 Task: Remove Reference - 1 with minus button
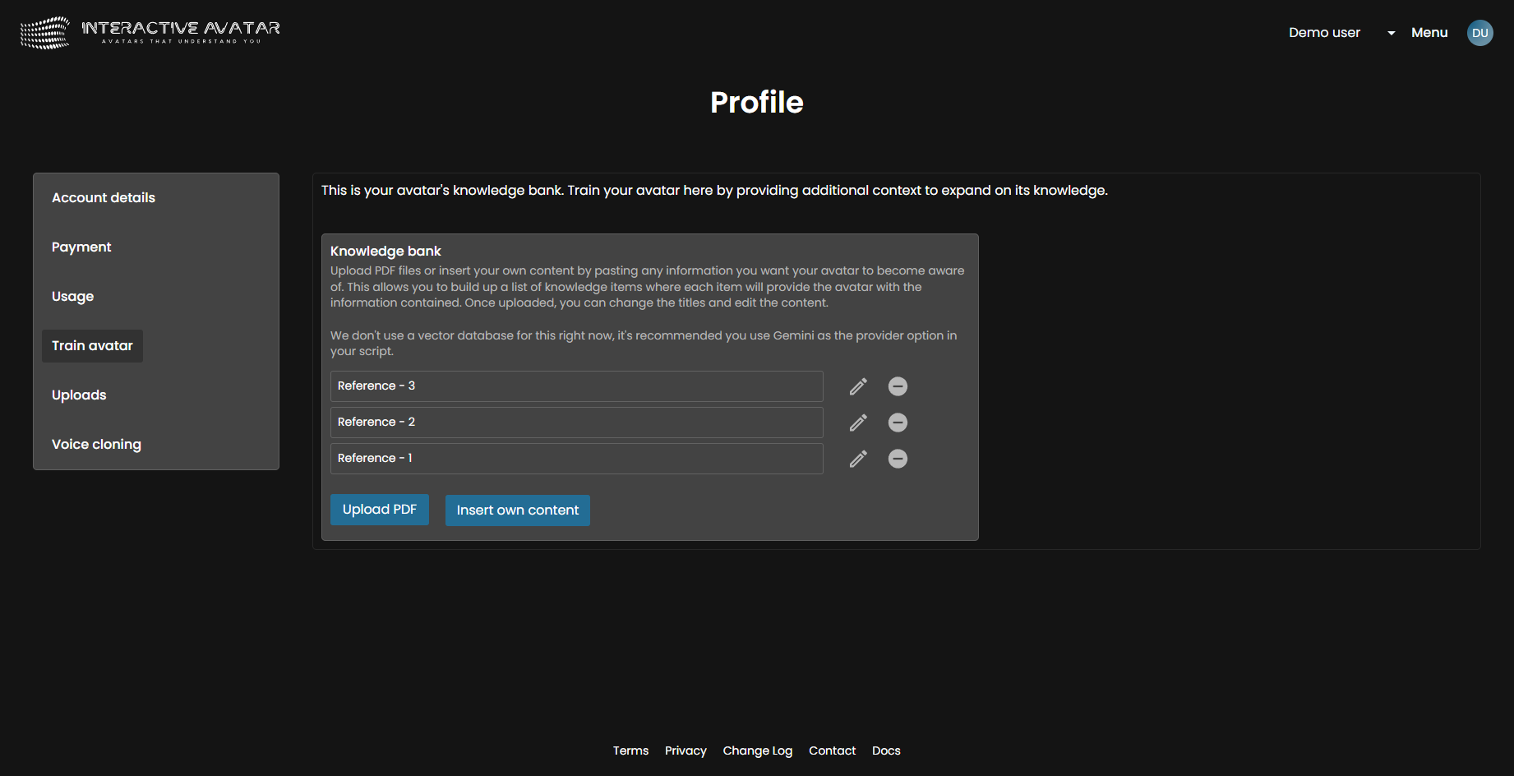tap(898, 459)
